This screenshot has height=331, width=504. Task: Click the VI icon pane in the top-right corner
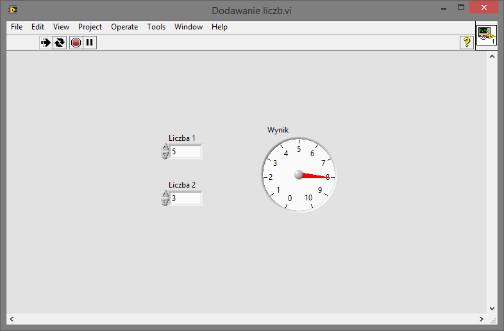pos(486,35)
